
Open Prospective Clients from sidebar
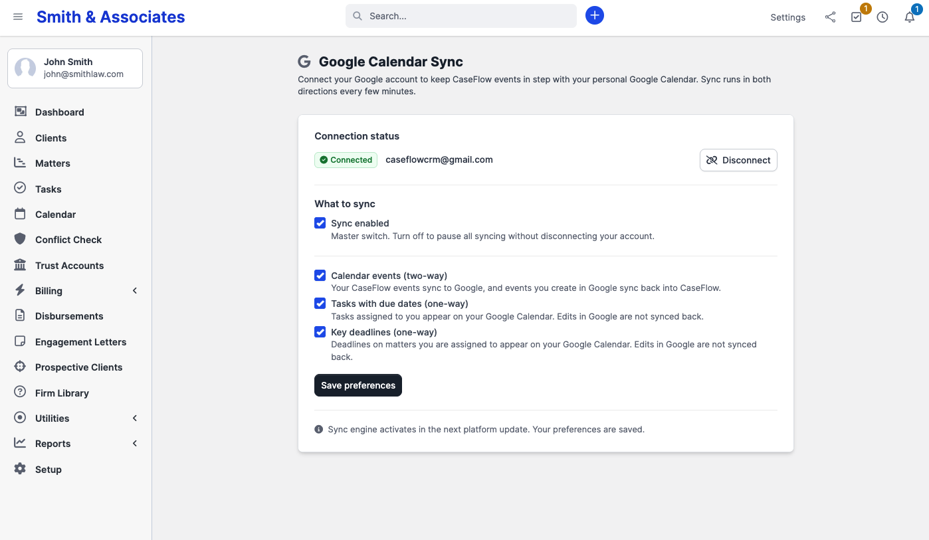(x=76, y=367)
